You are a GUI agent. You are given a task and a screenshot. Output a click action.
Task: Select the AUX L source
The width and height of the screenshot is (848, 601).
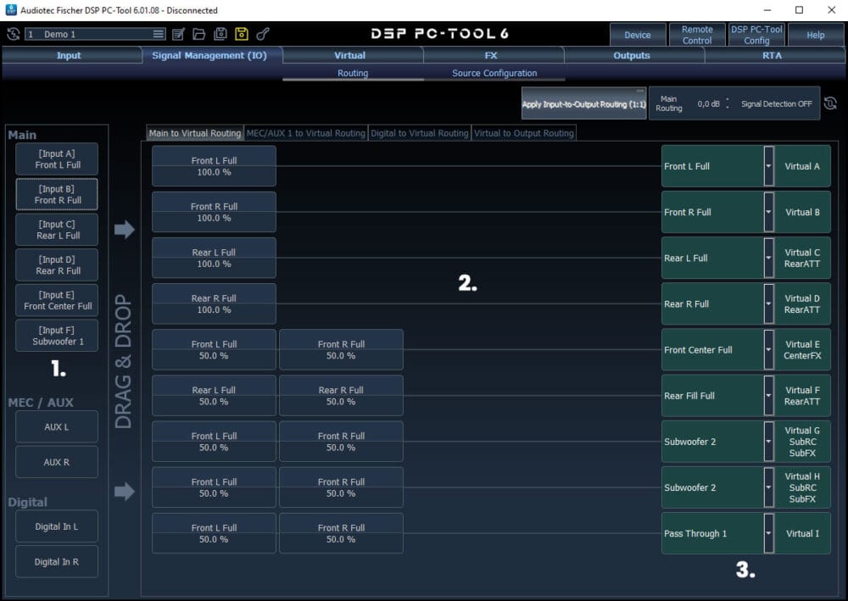tap(57, 427)
